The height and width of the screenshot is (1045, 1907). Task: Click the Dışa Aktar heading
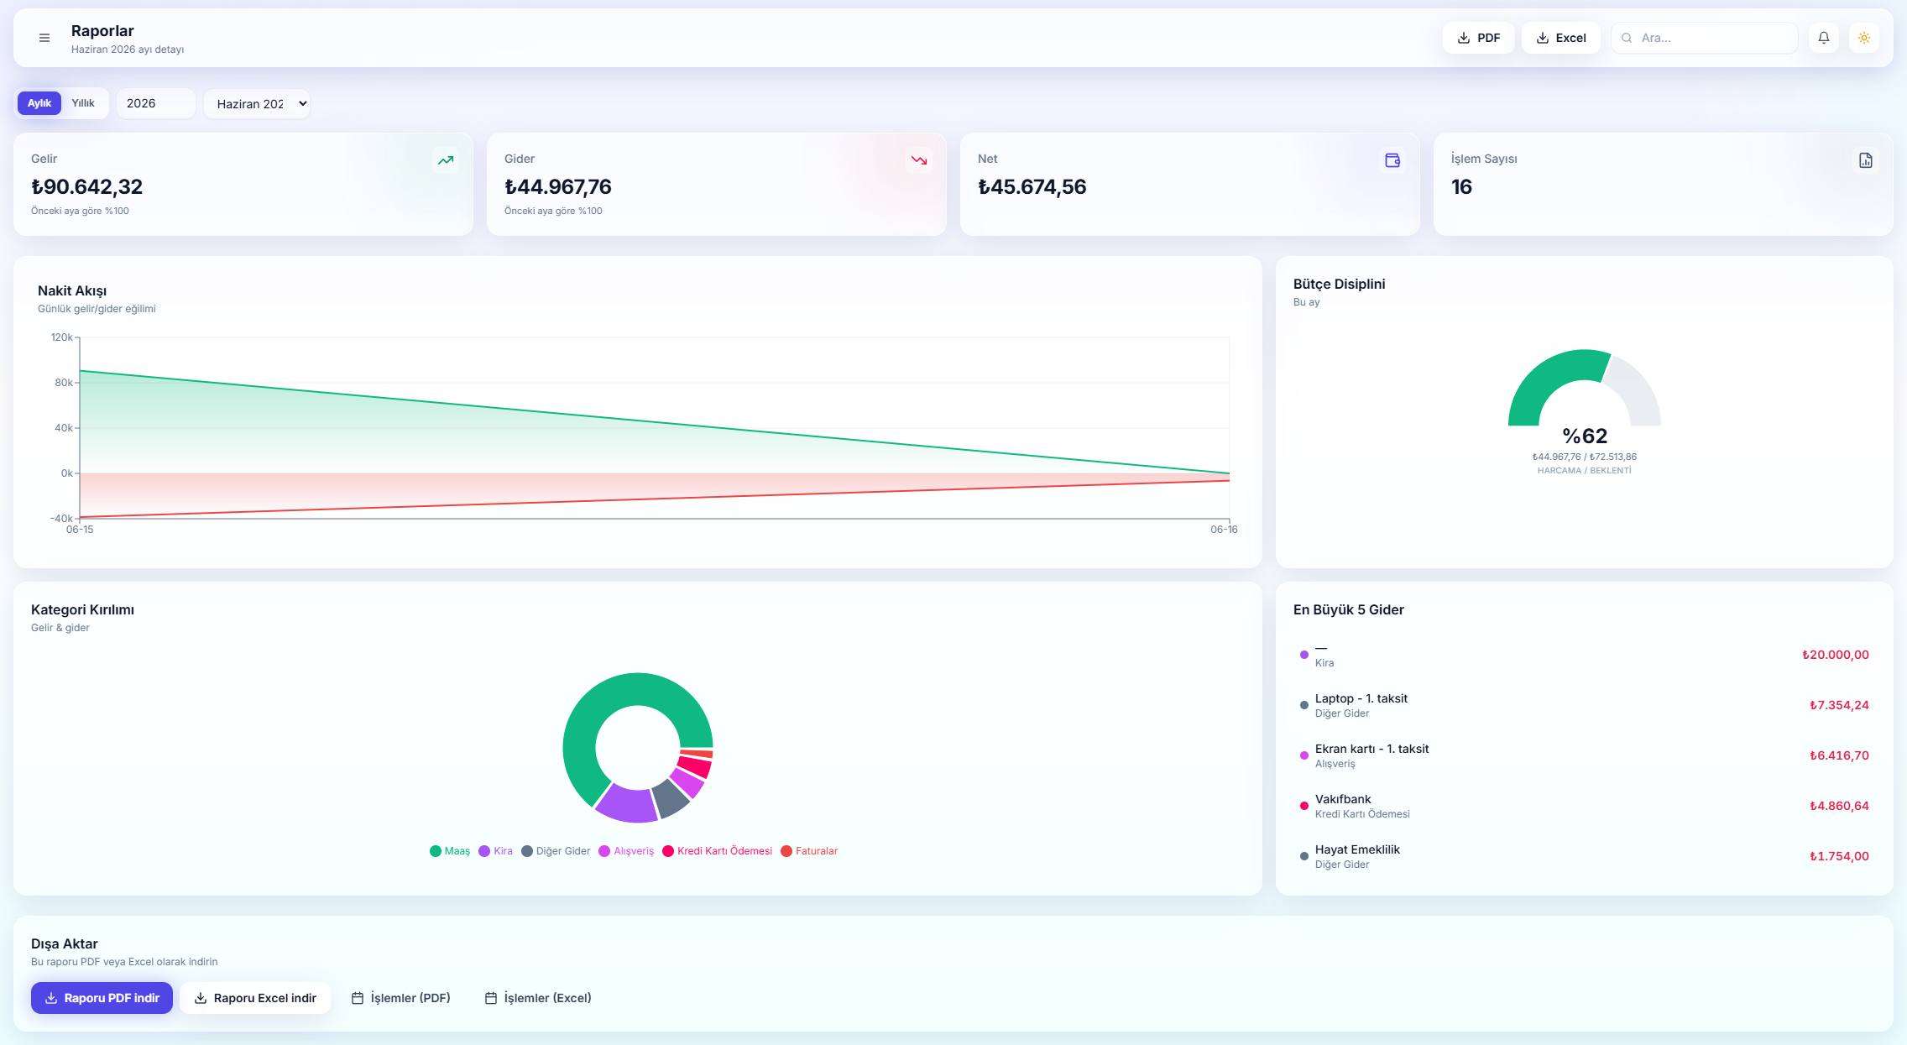65,943
